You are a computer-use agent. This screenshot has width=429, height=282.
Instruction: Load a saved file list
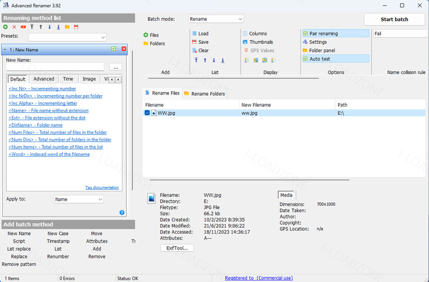pos(200,33)
